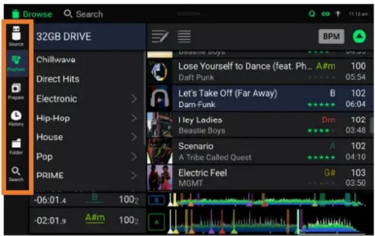Click the headphones artwork for Dam-Funk
This screenshot has height=236, width=375.
pos(159,98)
